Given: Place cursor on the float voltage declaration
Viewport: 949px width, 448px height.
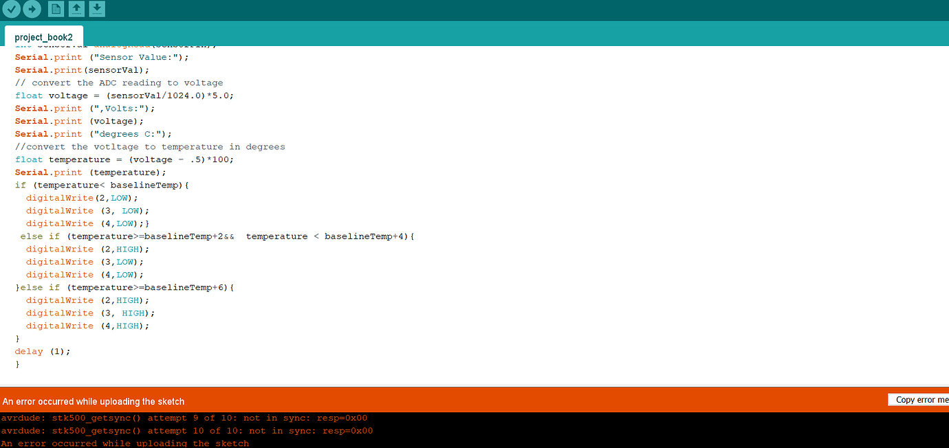Looking at the screenshot, I should pos(117,95).
